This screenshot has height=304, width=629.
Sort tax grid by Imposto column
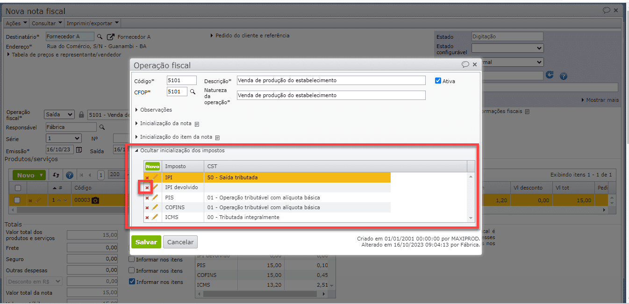[x=183, y=166]
